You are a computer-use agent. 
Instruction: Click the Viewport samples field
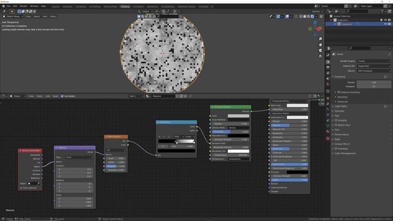tap(374, 86)
